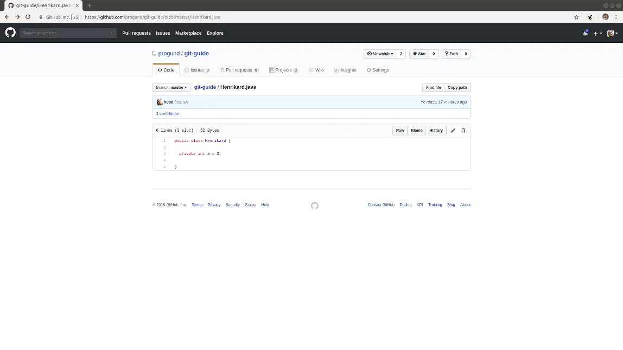This screenshot has height=350, width=623.
Task: Open the first rev commit message
Action: click(181, 102)
